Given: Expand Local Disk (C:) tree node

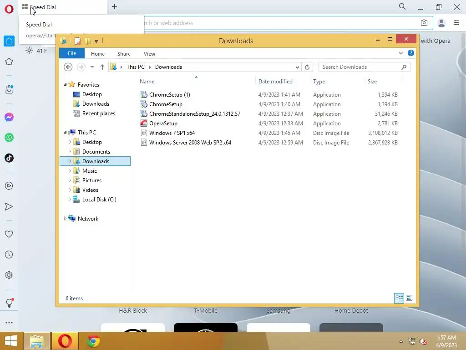Looking at the screenshot, I should [x=70, y=200].
